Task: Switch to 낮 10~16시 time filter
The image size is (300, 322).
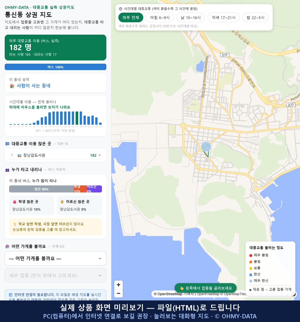Action: click(x=191, y=18)
